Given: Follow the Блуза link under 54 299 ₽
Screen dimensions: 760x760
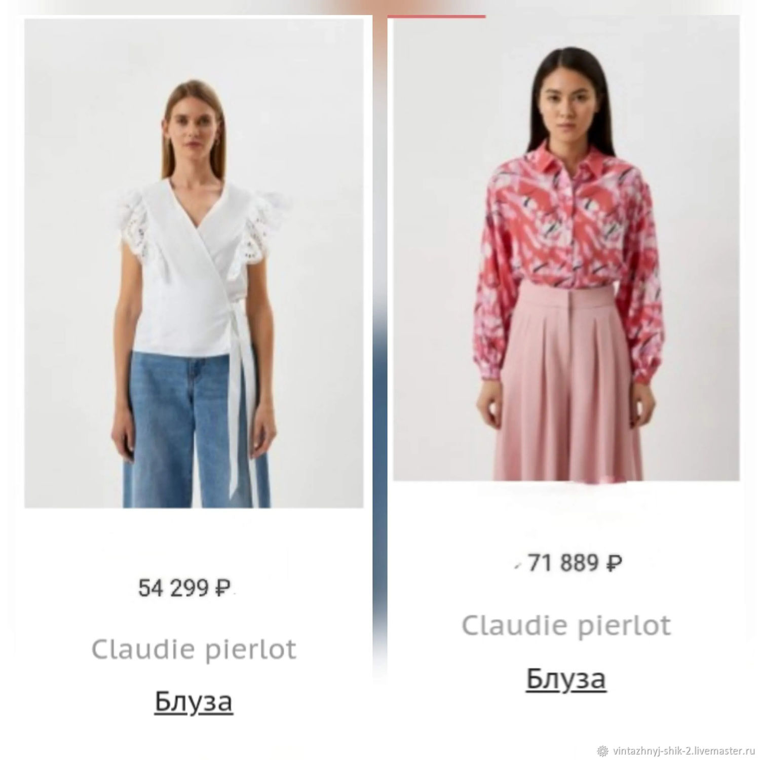Looking at the screenshot, I should click(194, 701).
